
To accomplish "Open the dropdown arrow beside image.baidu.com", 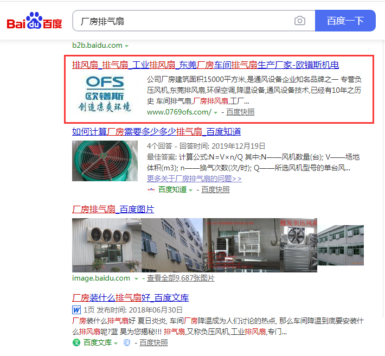I will (136, 278).
